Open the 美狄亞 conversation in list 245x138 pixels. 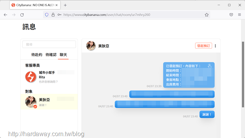49,102
